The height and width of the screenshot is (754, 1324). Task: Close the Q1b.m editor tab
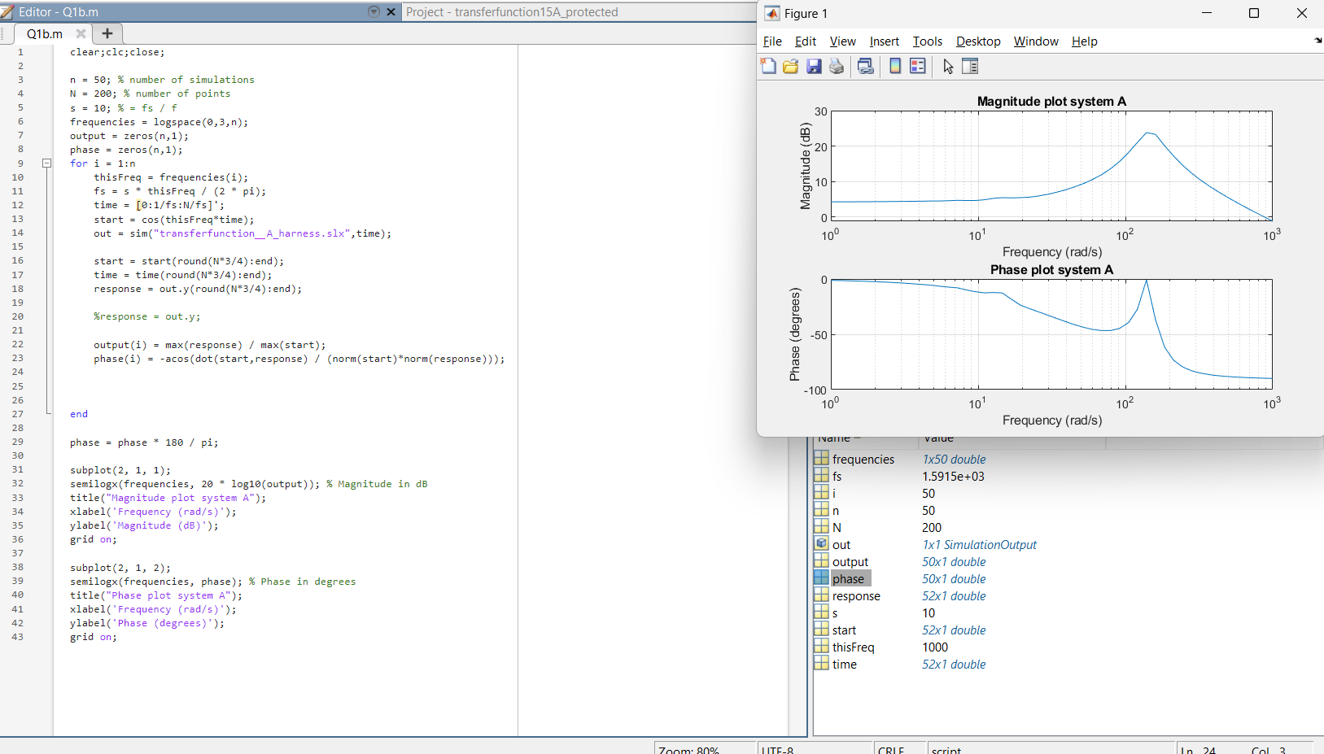(81, 33)
